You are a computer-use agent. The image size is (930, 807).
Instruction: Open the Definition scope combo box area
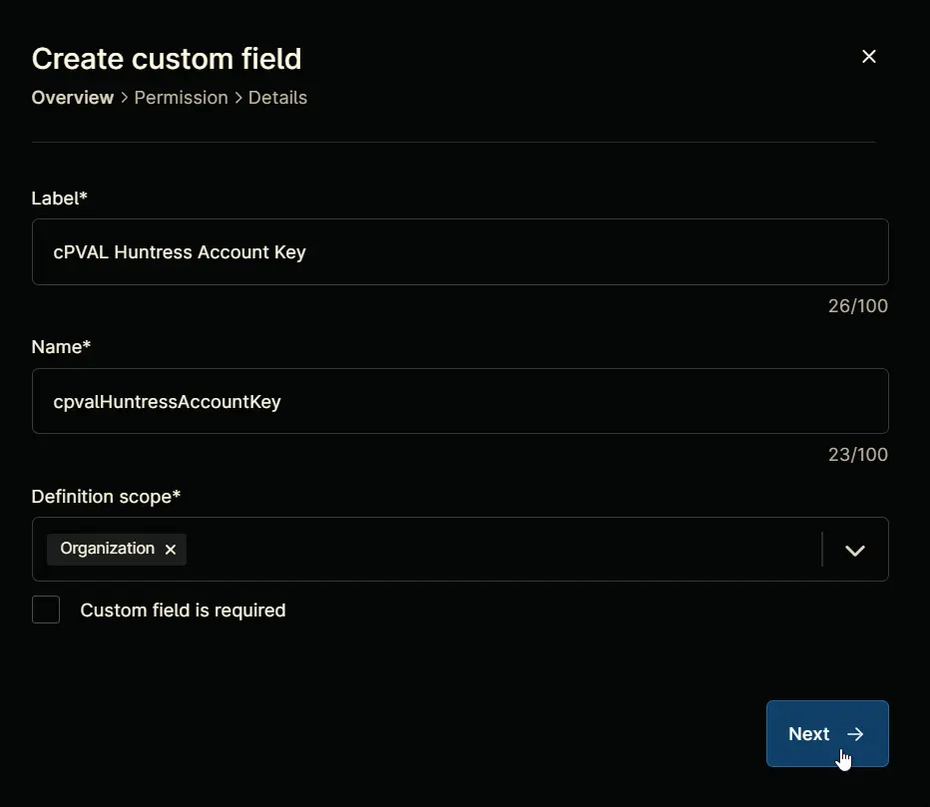coord(460,549)
